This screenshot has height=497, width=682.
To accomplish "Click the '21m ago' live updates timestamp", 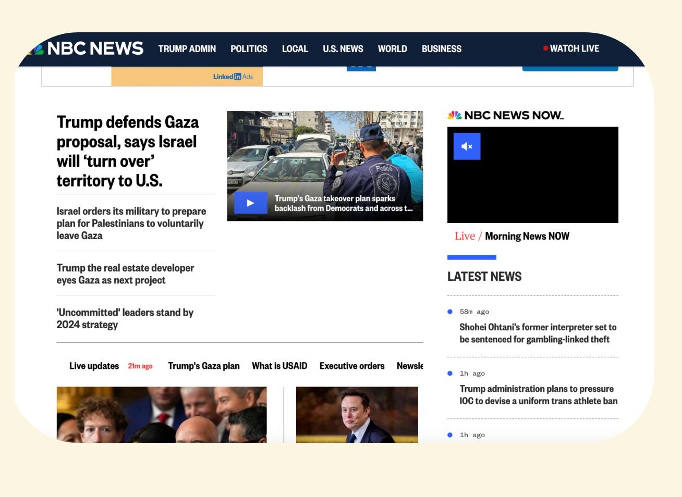I will point(140,366).
